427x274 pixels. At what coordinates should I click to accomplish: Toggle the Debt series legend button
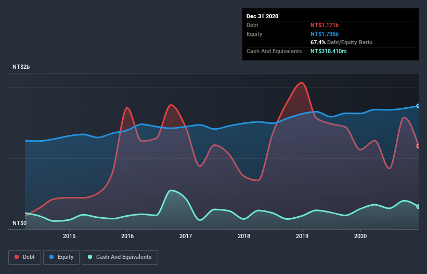tap(25, 257)
